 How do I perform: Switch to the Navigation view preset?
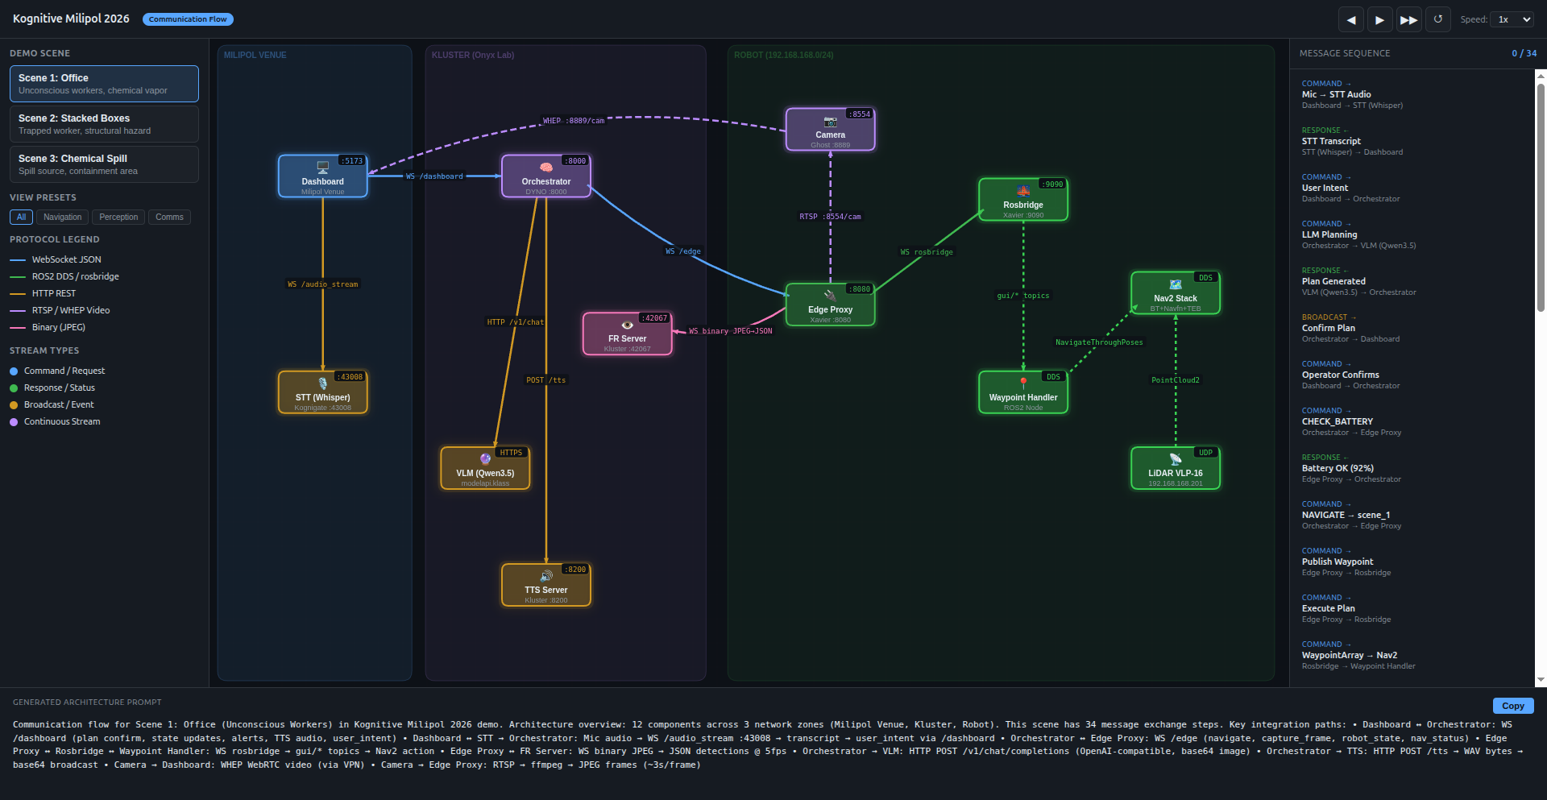pos(62,217)
